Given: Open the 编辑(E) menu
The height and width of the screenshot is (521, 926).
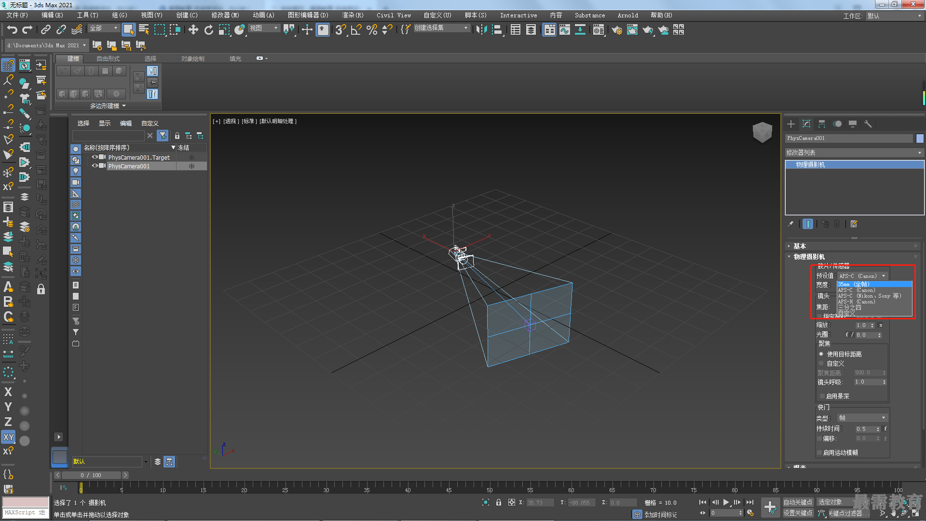Looking at the screenshot, I should pyautogui.click(x=52, y=15).
